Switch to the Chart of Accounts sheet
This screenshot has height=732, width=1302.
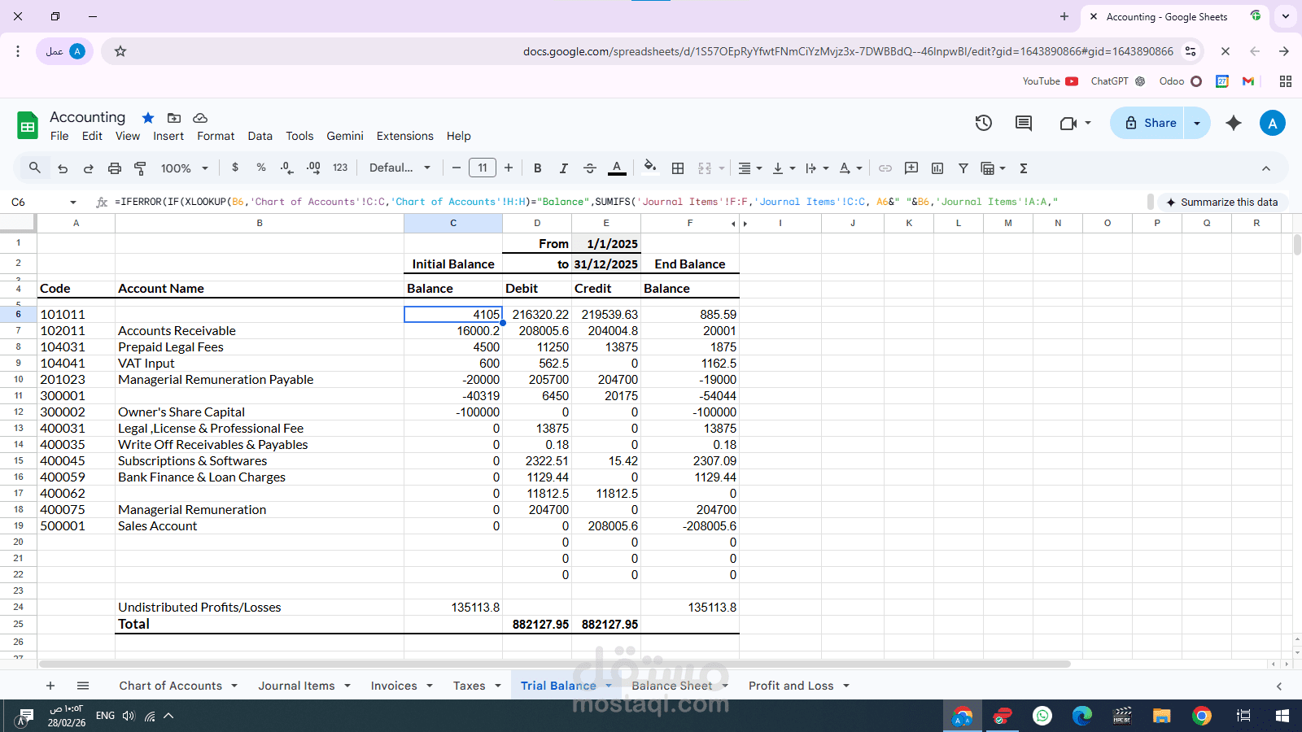(x=170, y=686)
